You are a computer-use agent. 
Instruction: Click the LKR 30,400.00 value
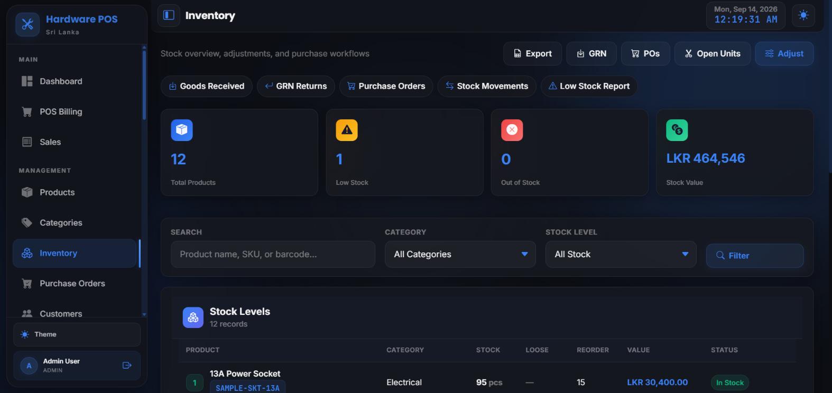(x=658, y=382)
